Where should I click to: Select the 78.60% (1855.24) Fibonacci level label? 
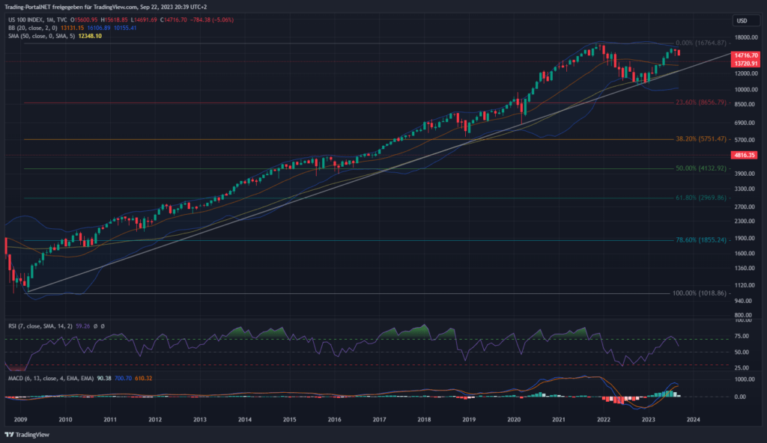coord(701,240)
